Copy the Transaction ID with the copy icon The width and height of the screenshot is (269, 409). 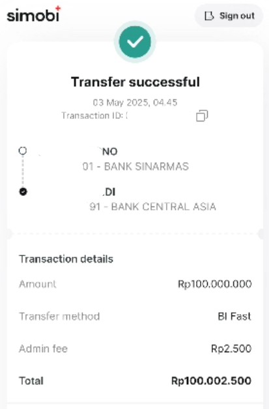click(x=202, y=116)
